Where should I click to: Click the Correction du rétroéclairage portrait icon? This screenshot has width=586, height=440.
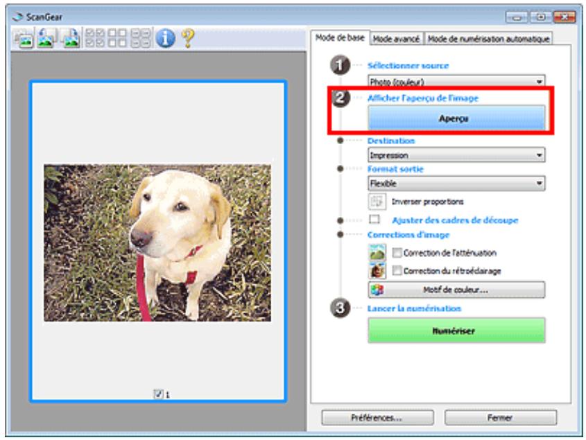tap(377, 270)
